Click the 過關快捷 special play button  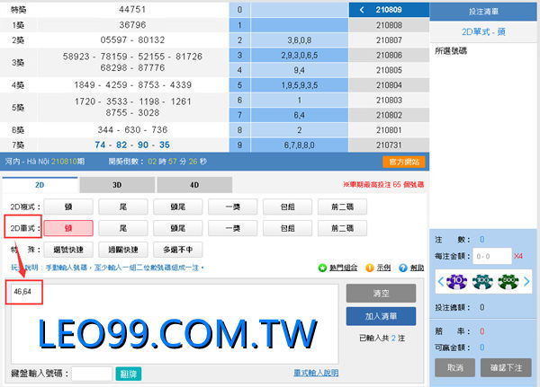[x=123, y=250]
